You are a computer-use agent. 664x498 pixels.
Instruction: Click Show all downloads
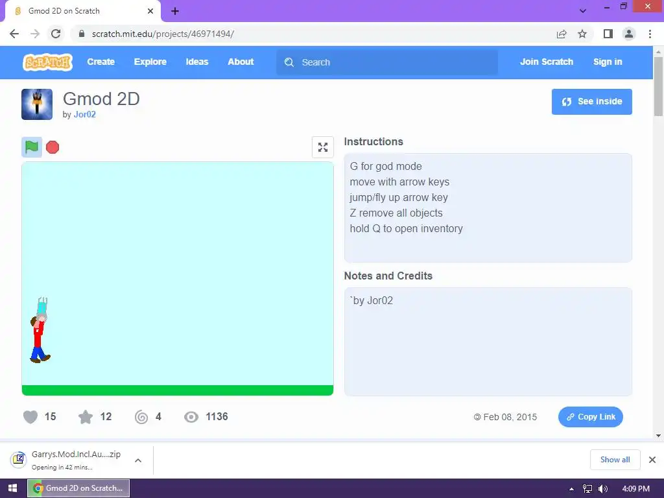tap(615, 460)
